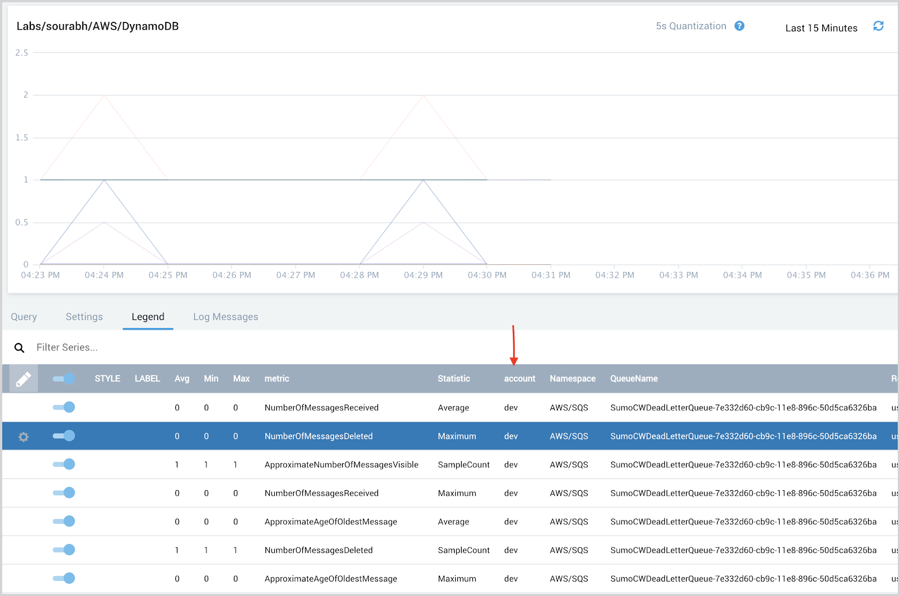Click the help icon next to 5s Quantization
The image size is (900, 596).
tap(739, 26)
